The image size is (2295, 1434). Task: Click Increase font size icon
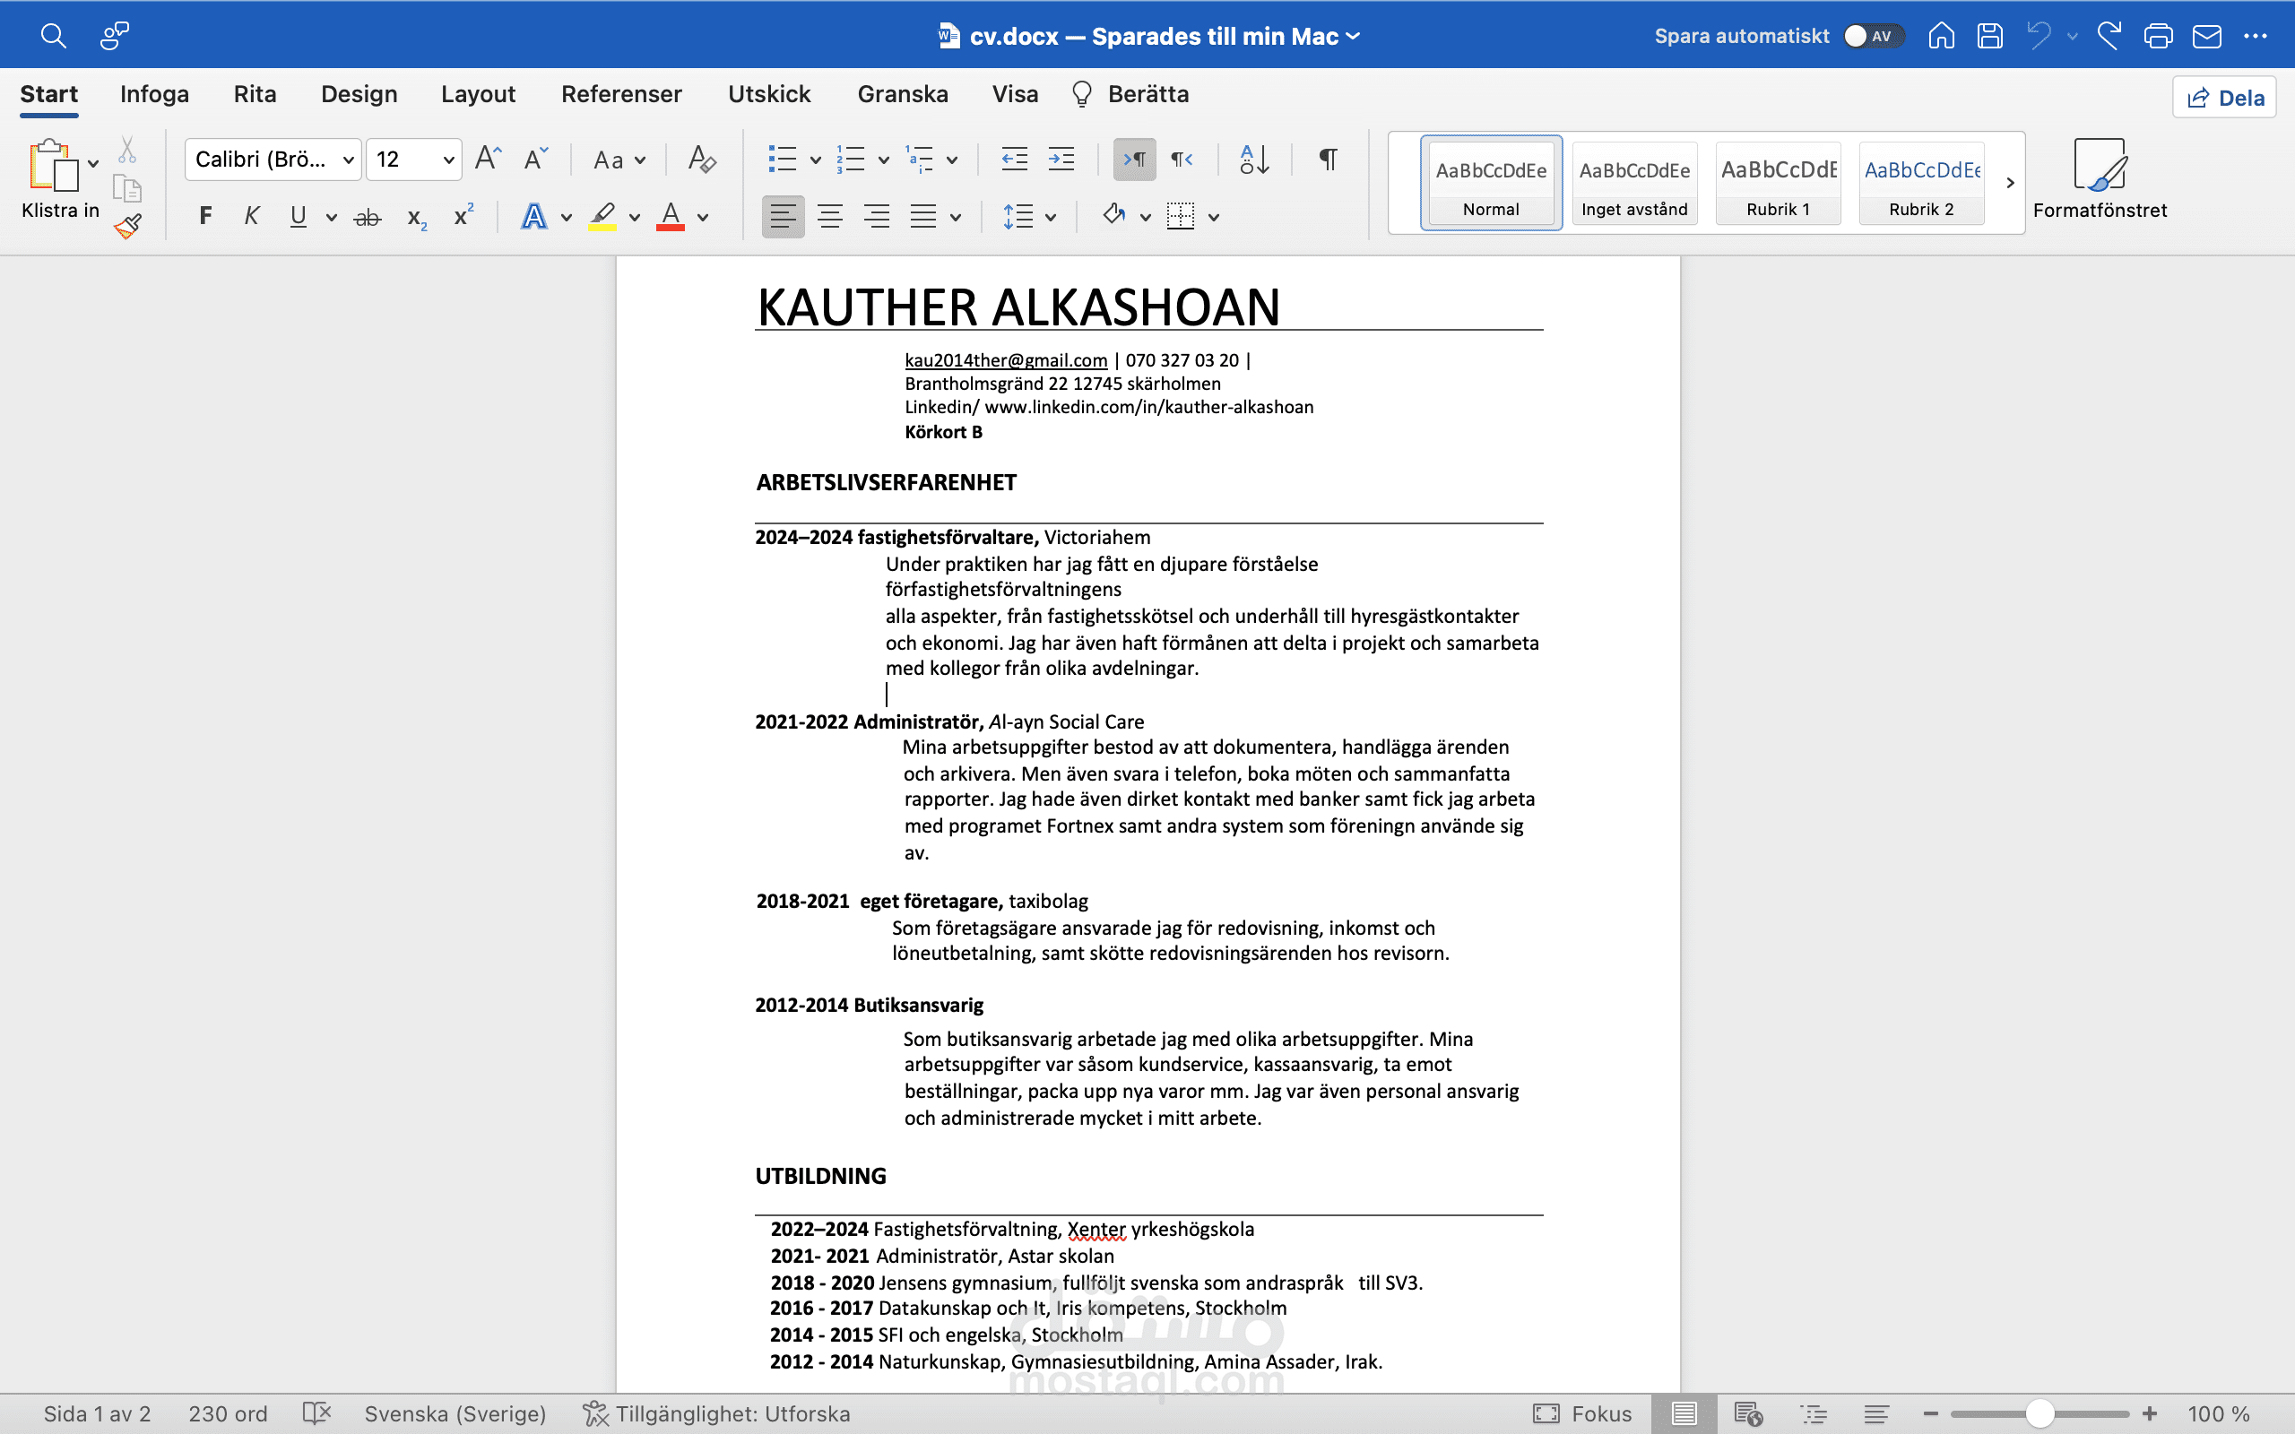point(489,159)
